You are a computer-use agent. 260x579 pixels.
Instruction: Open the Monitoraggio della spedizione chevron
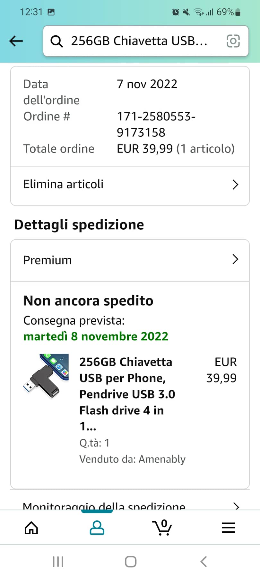[236, 506]
